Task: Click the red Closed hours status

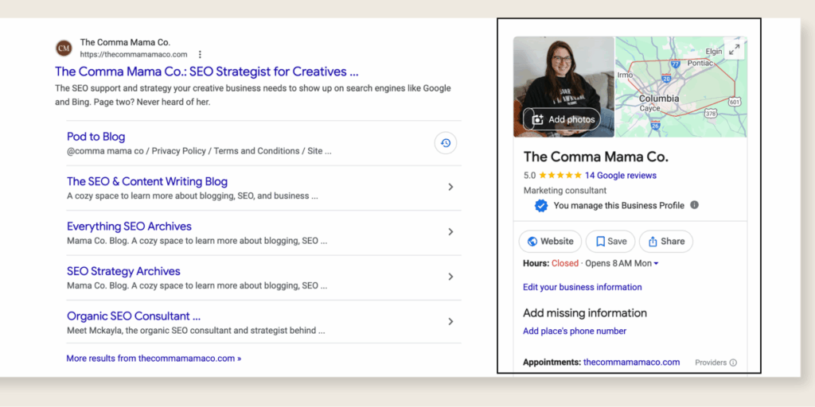Action: click(565, 263)
